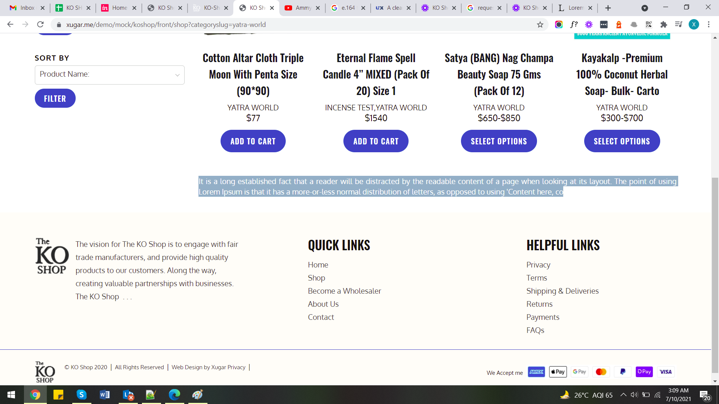This screenshot has width=719, height=404.
Task: Open Kayakalp Premium Coconut Soap product title
Action: pyautogui.click(x=622, y=74)
